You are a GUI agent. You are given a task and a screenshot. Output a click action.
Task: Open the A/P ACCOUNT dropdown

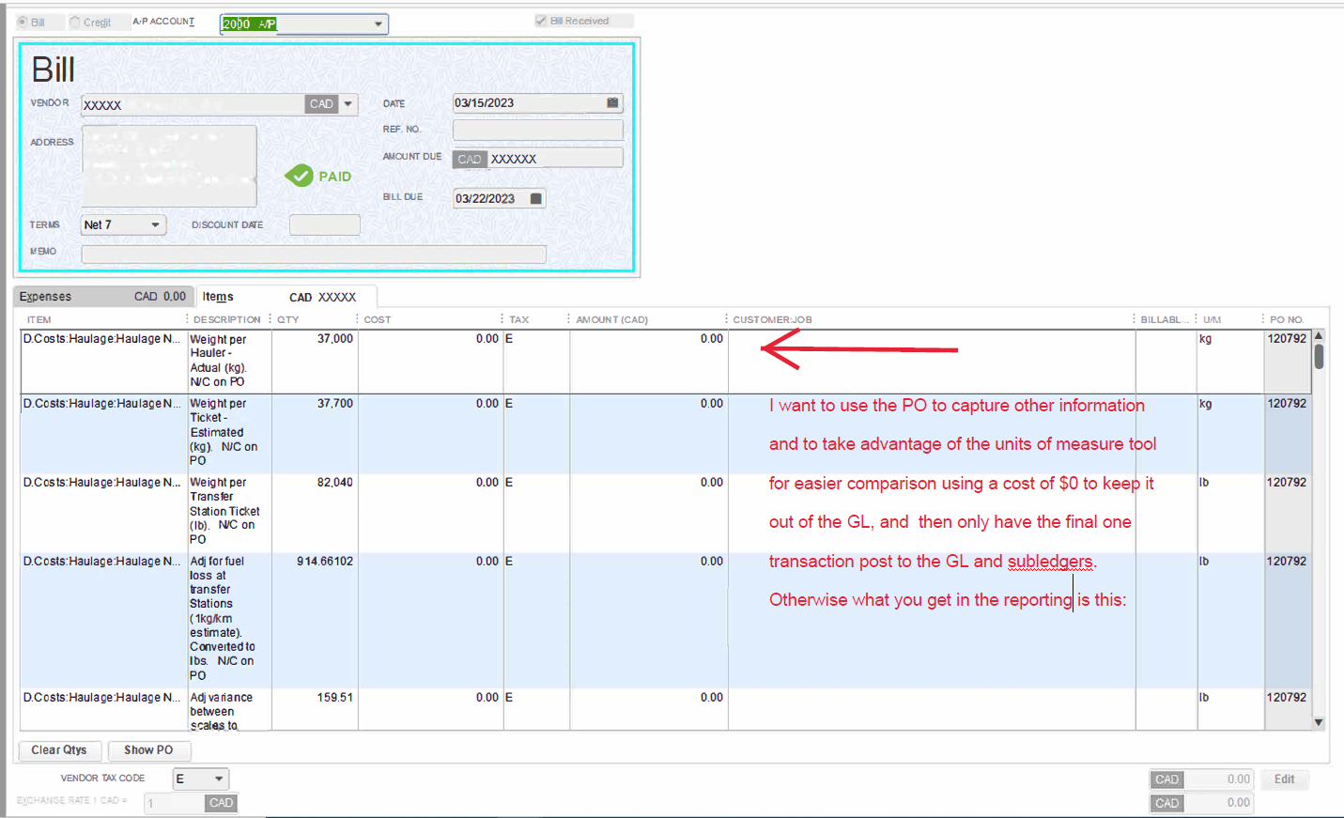(x=378, y=23)
